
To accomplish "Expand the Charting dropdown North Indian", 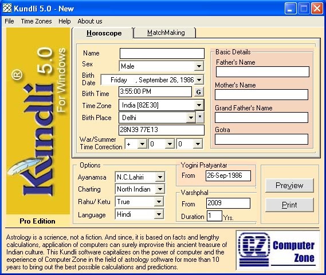I will click(x=160, y=189).
